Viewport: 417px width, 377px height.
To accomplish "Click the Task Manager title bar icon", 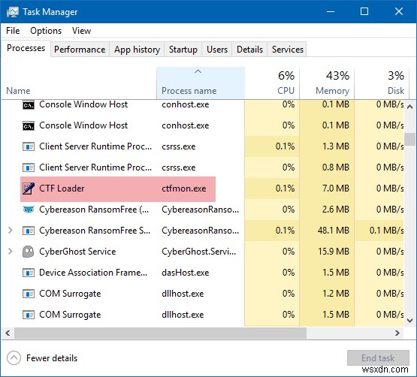I will (x=13, y=12).
